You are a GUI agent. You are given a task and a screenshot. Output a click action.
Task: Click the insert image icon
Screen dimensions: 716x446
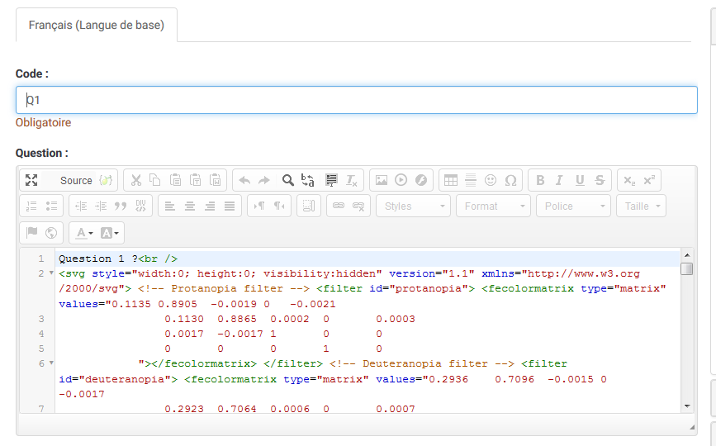coord(381,180)
